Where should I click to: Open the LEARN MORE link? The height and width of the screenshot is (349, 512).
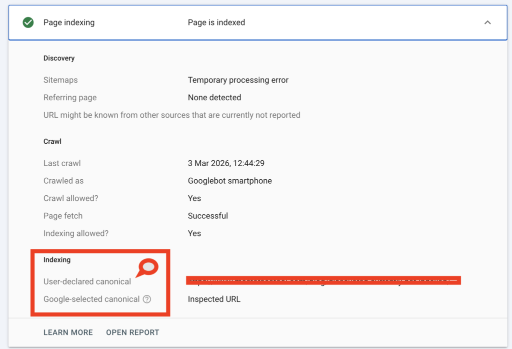[x=68, y=332]
